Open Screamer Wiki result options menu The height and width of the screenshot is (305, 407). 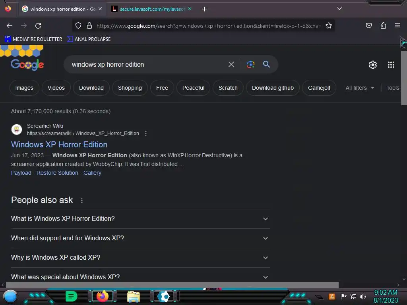tap(146, 133)
